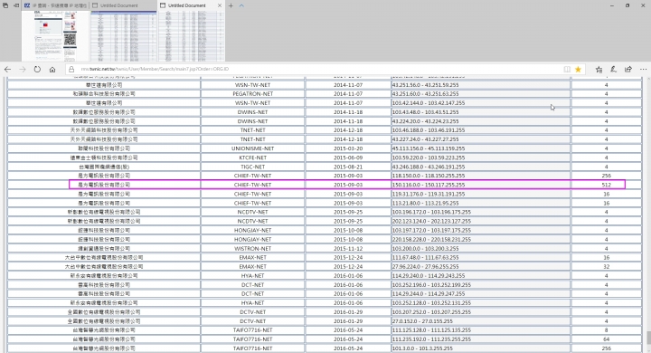The height and width of the screenshot is (353, 651).
Task: Open a new tab
Action: (231, 5)
